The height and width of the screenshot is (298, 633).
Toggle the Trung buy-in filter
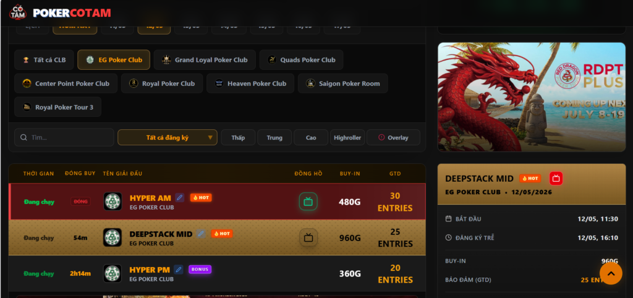pyautogui.click(x=274, y=138)
